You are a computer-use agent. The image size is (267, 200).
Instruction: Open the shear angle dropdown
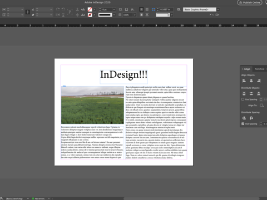51,15
